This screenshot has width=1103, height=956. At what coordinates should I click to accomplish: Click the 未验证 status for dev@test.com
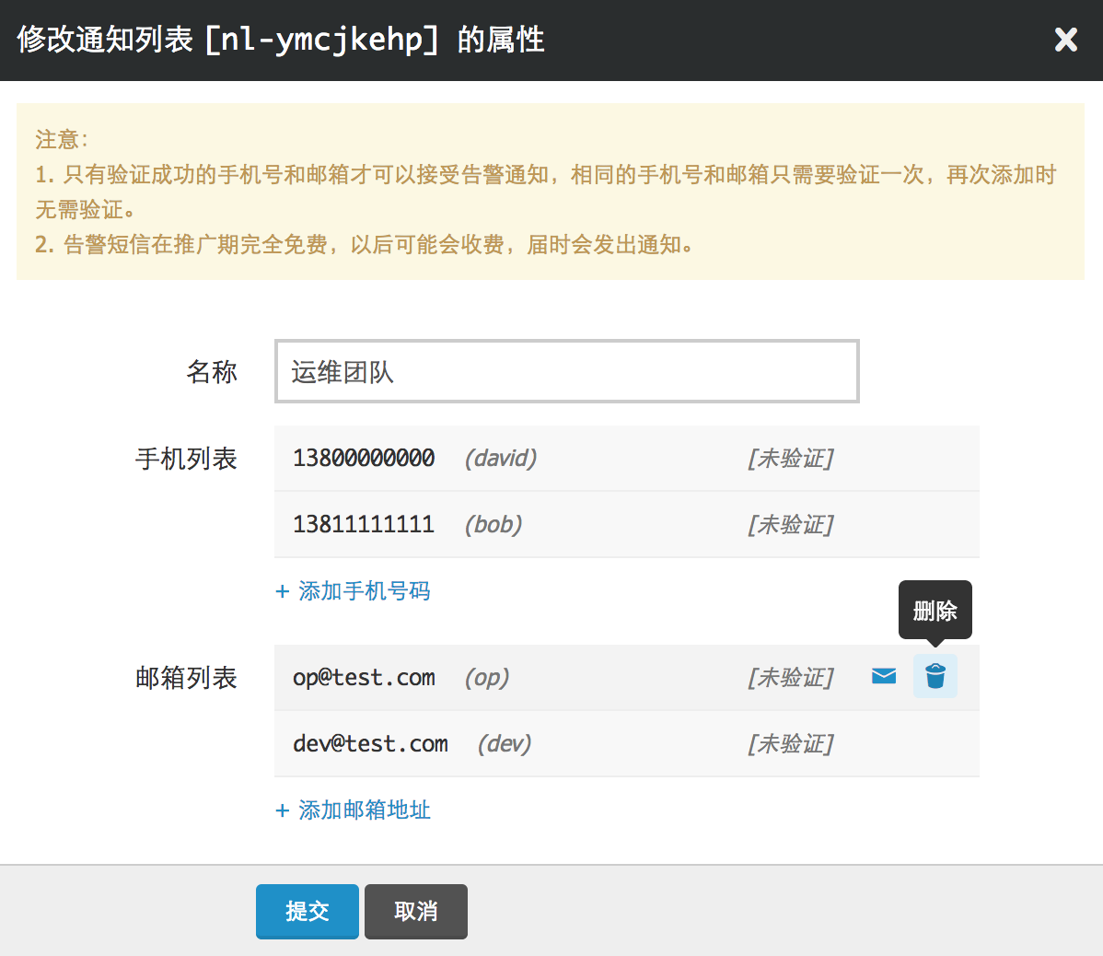[x=790, y=744]
